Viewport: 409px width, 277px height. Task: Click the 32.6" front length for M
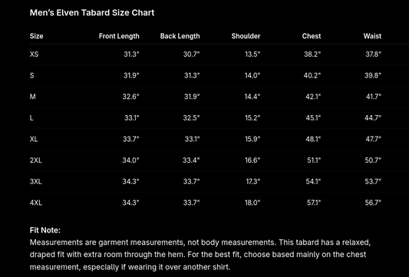pyautogui.click(x=130, y=97)
